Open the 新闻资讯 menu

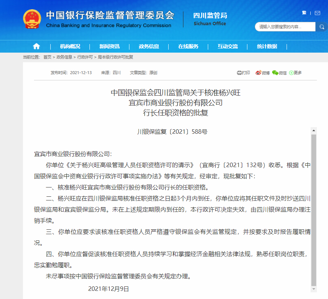click(x=109, y=46)
